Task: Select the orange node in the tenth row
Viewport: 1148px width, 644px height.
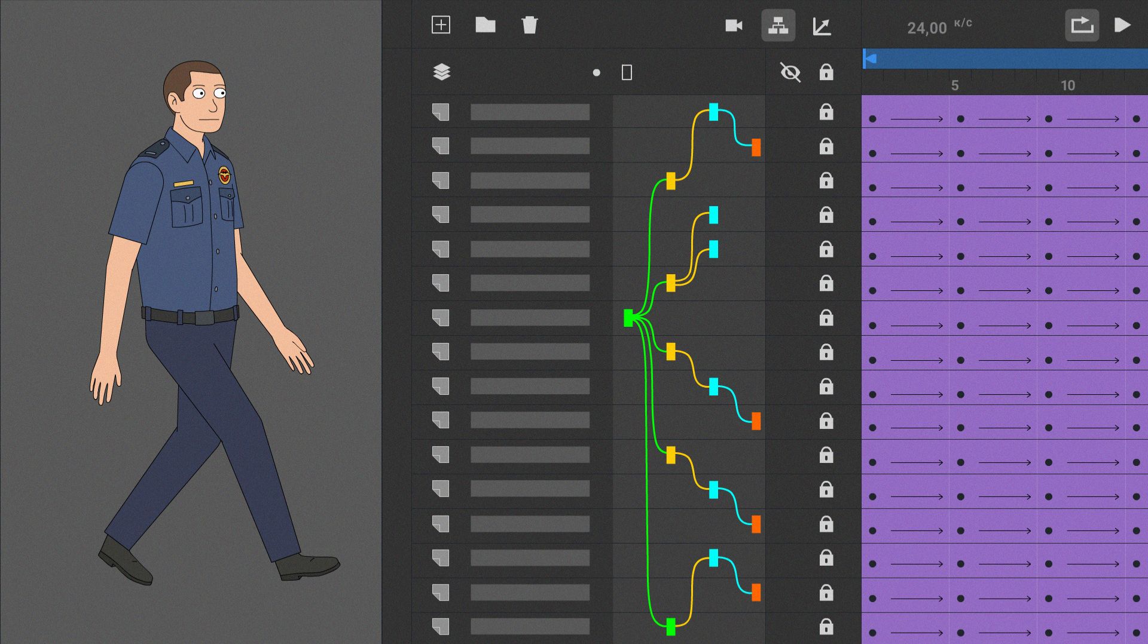Action: click(756, 421)
